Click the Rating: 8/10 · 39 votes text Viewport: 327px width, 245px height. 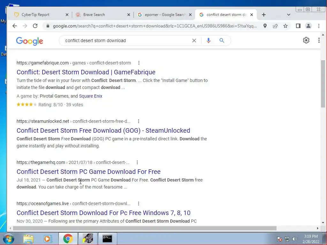(61, 105)
